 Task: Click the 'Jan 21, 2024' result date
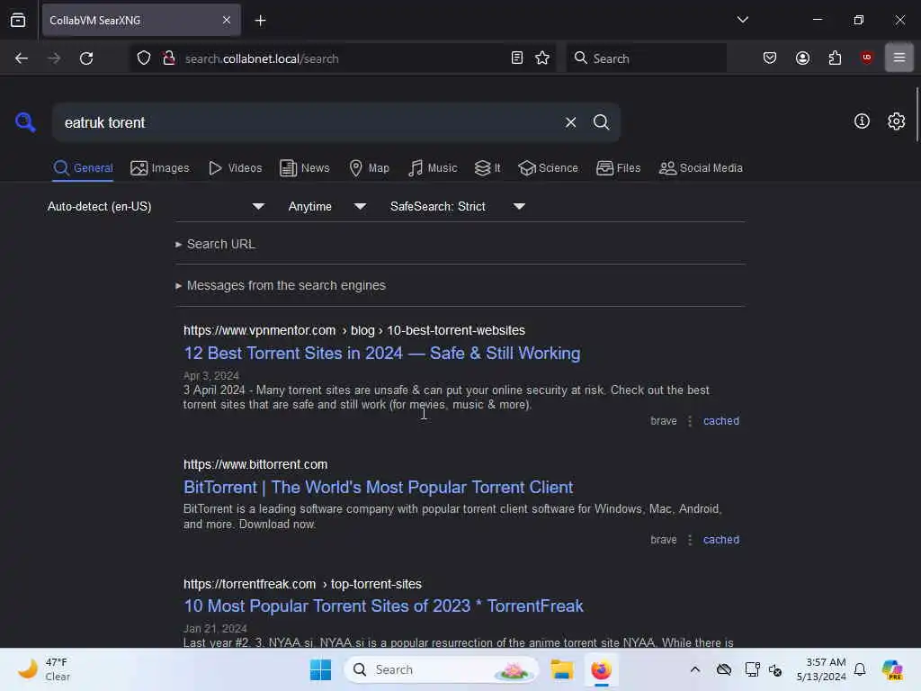215,628
